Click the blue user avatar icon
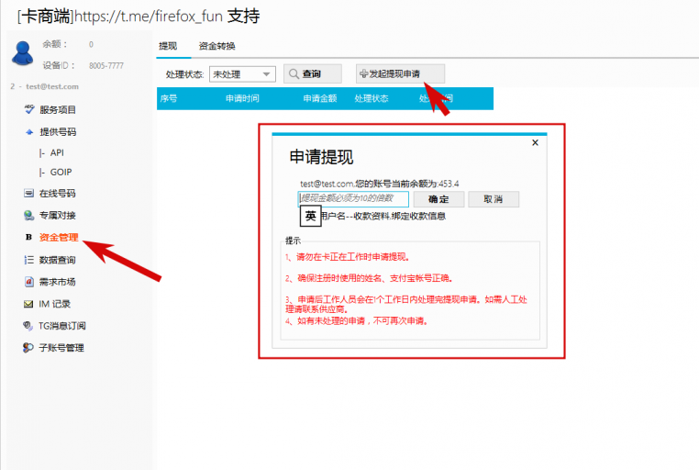699x470 pixels. (x=23, y=53)
